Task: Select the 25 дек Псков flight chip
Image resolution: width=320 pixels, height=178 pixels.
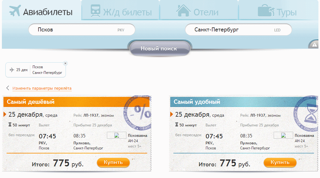Action: (x=36, y=70)
